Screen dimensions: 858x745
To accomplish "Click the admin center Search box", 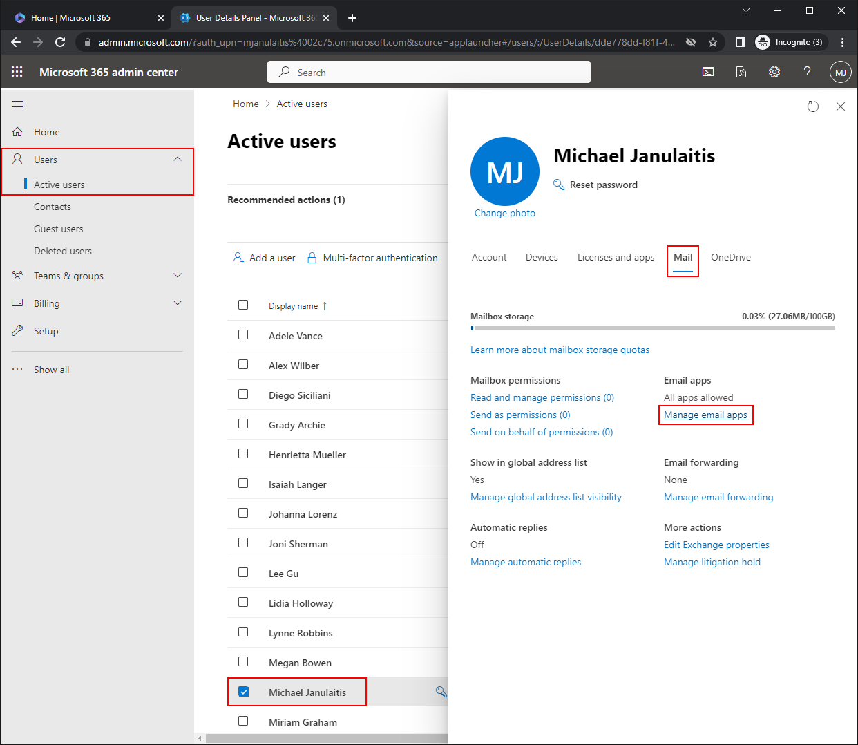I will point(429,72).
